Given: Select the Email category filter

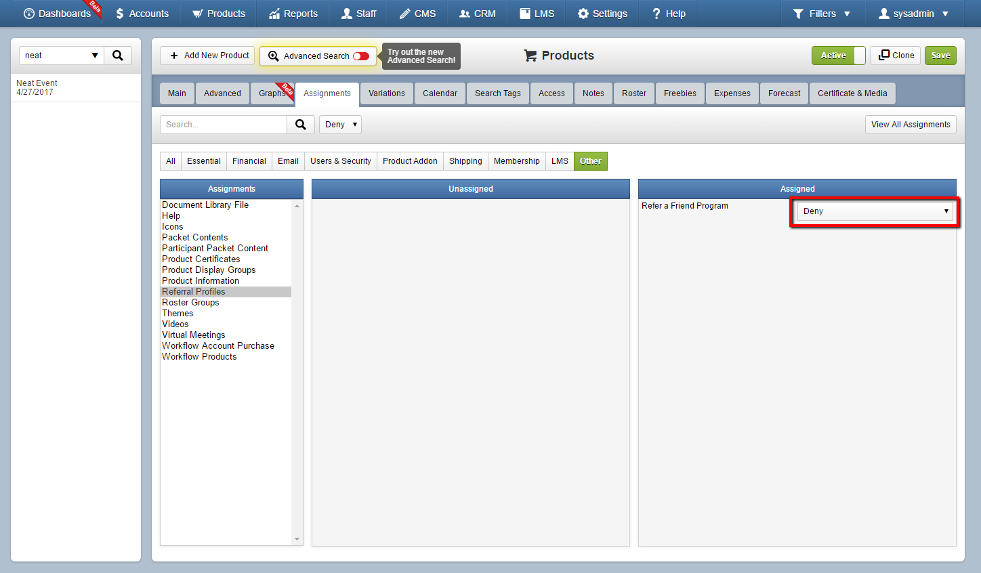Looking at the screenshot, I should click(288, 161).
